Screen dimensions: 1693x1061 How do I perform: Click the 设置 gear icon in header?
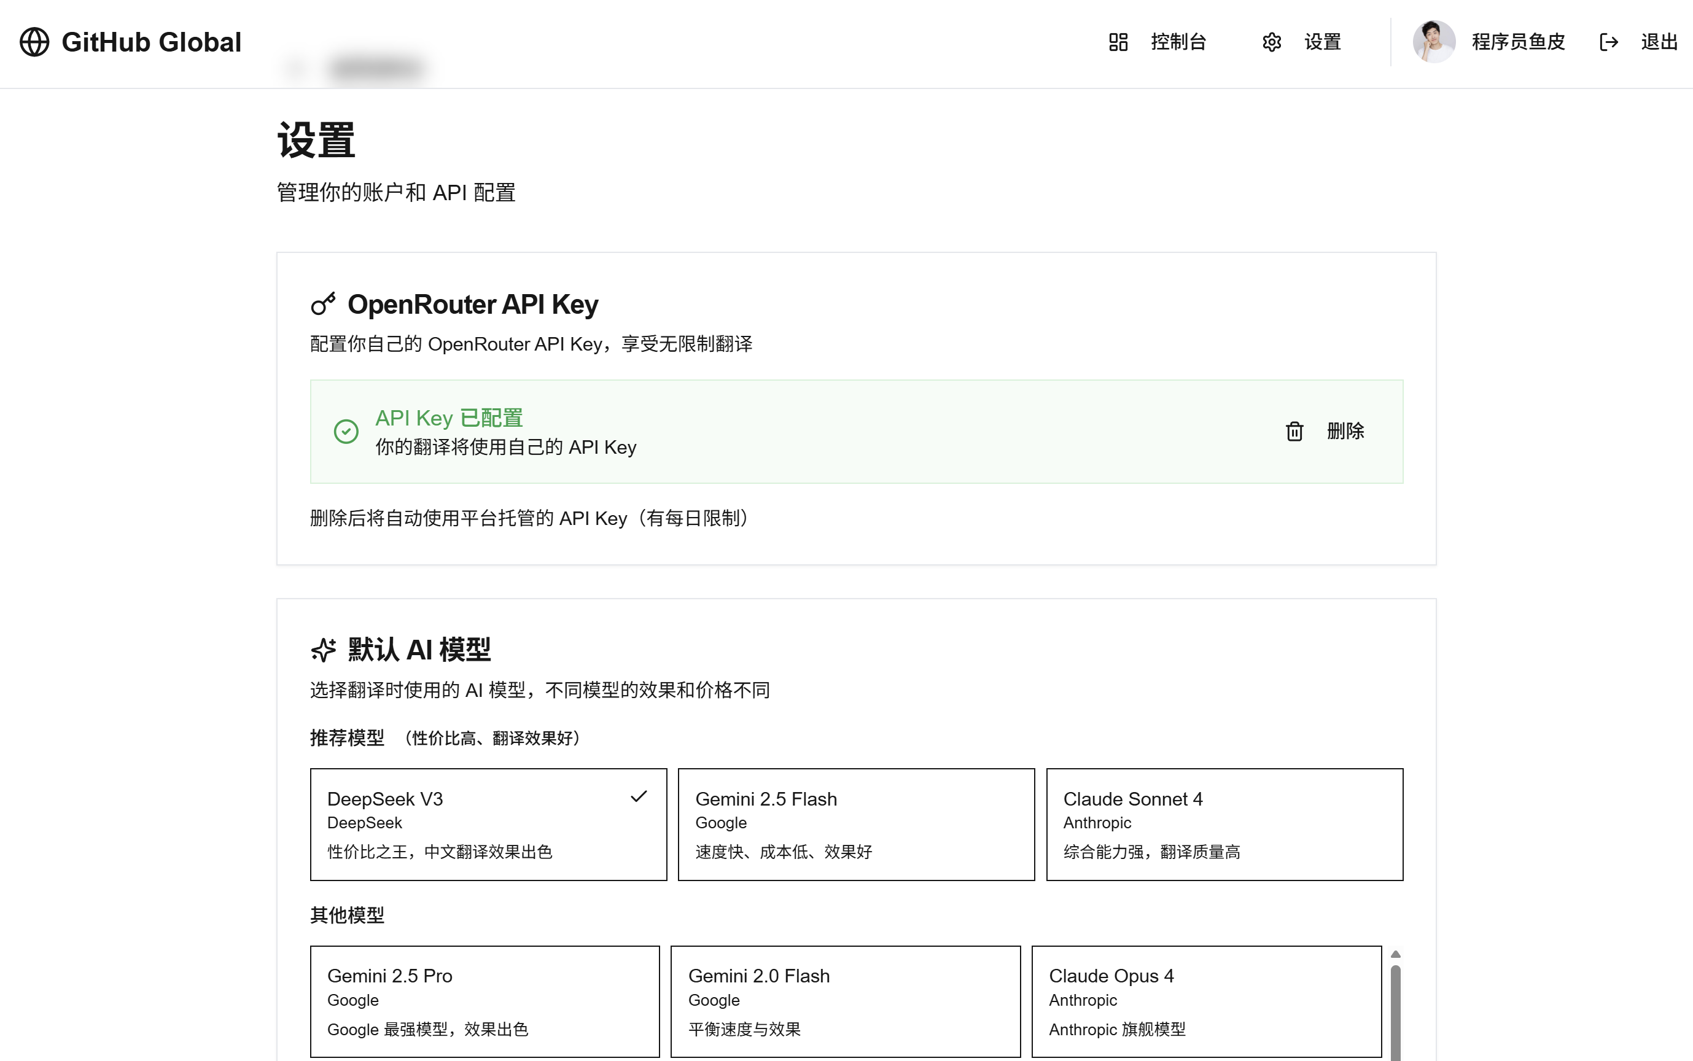click(1271, 42)
